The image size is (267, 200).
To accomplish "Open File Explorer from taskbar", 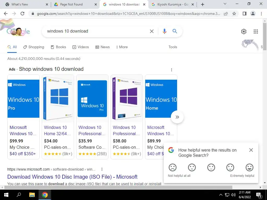I will click(x=32, y=195).
